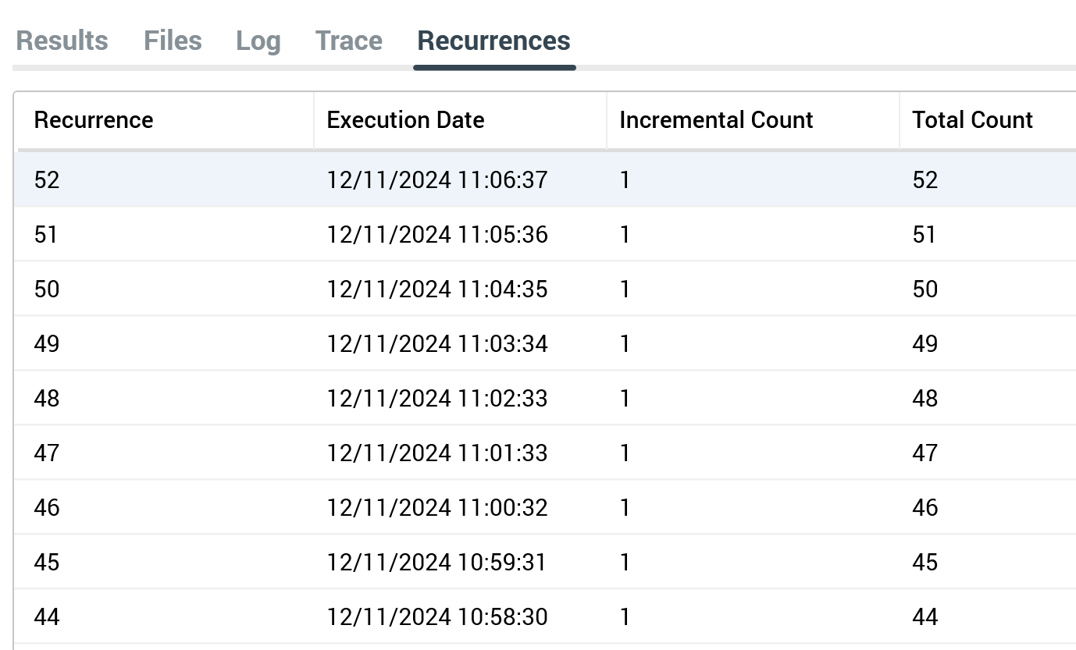The image size is (1076, 650).
Task: Click the Total Count value 51
Action: (925, 235)
